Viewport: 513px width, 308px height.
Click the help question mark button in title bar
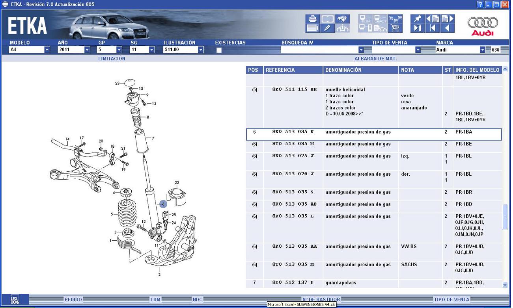click(x=480, y=4)
